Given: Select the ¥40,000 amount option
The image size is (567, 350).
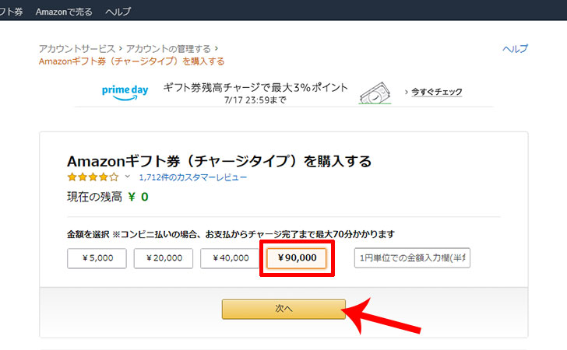Looking at the screenshot, I should click(x=230, y=258).
